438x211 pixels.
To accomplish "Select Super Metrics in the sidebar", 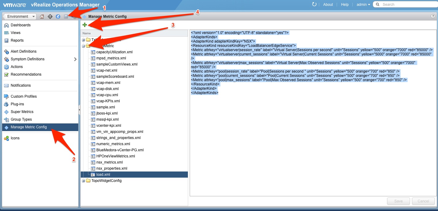I will pyautogui.click(x=22, y=112).
